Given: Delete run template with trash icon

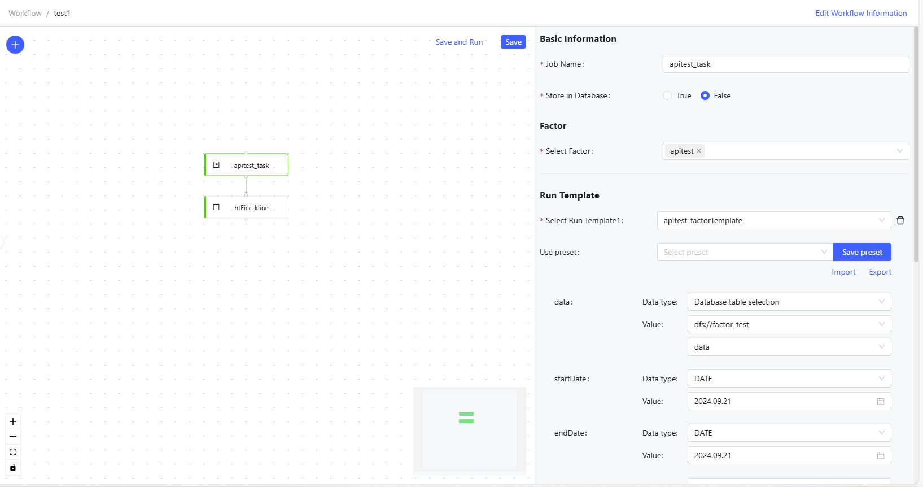Looking at the screenshot, I should pyautogui.click(x=900, y=220).
